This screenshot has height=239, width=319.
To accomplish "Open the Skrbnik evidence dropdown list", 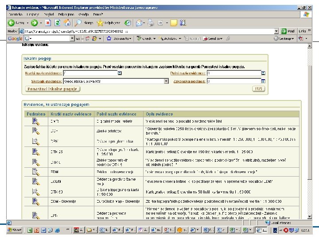I will [166, 81].
